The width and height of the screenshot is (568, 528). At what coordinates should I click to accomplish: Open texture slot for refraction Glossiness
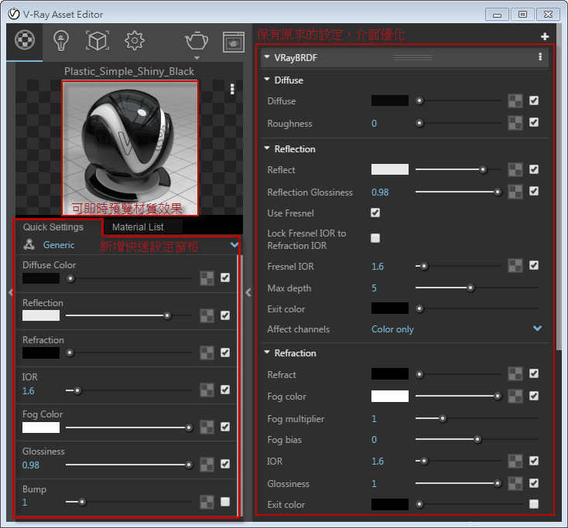pos(515,483)
